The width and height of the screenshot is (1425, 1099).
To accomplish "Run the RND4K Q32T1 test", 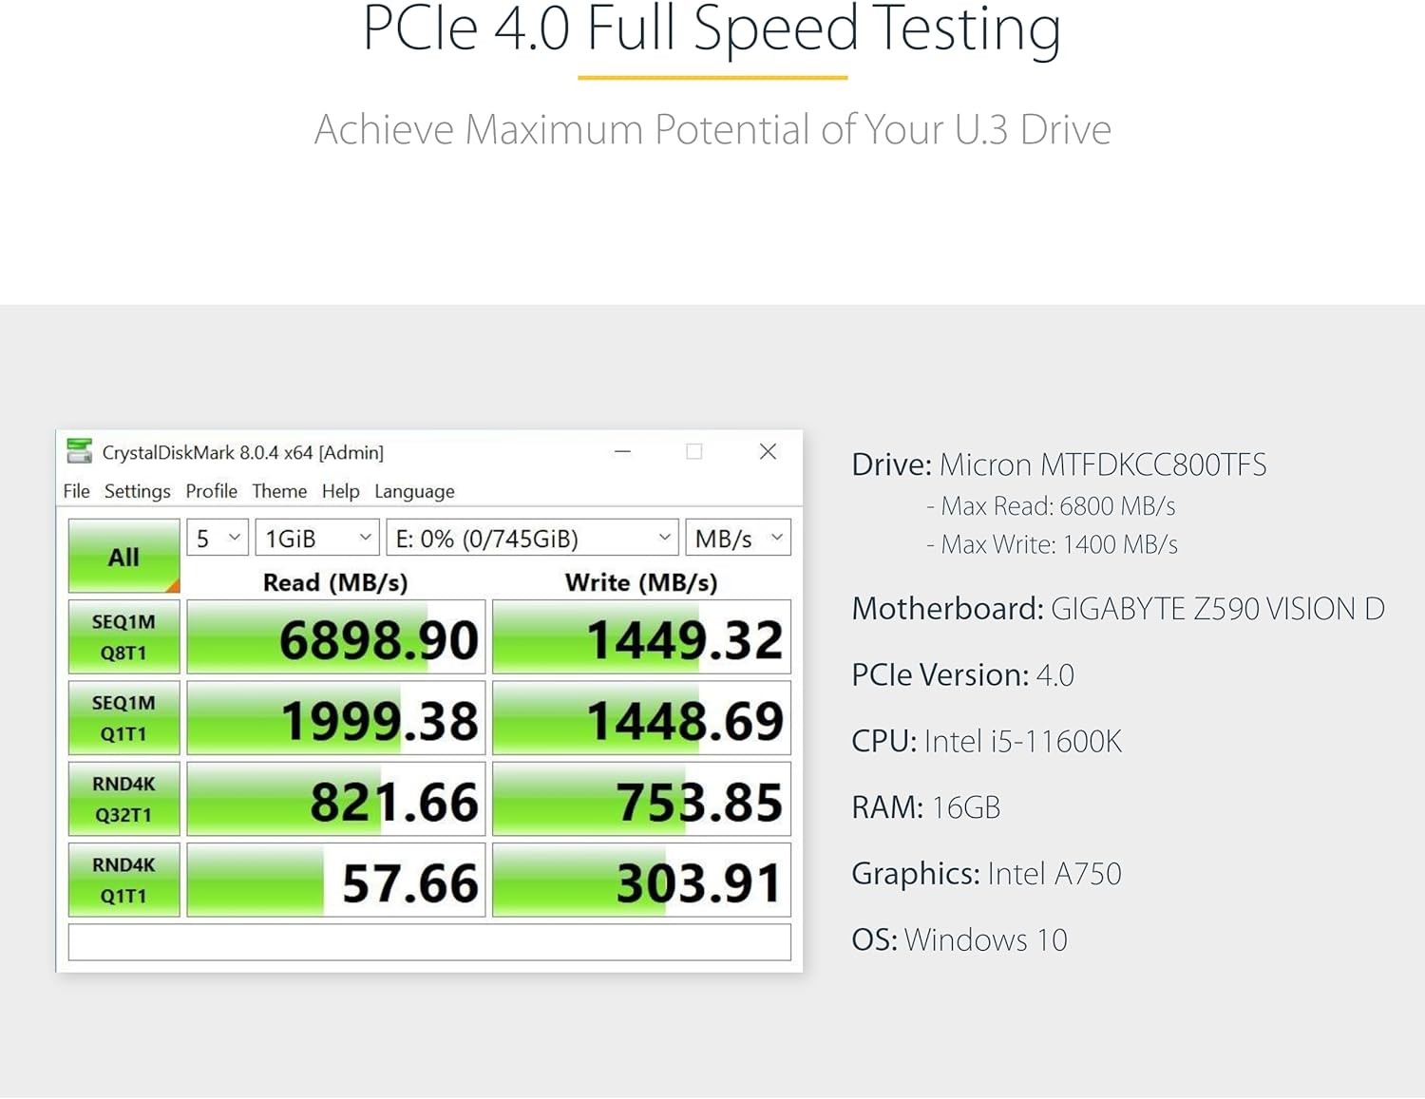I will click(x=123, y=799).
